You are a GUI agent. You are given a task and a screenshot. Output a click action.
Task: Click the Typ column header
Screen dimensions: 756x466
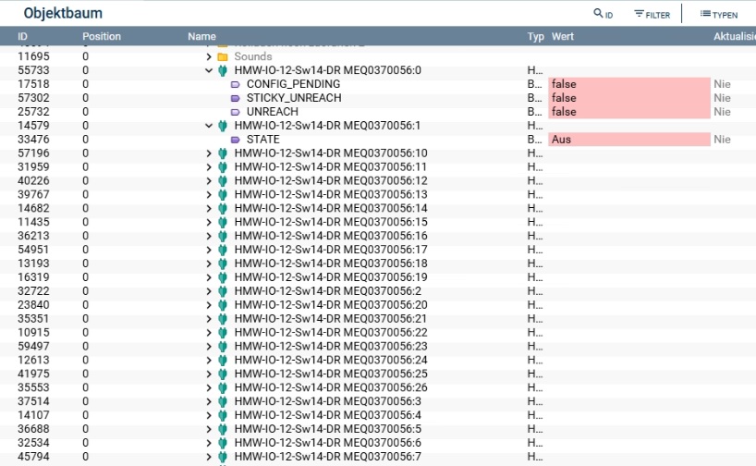click(x=535, y=36)
